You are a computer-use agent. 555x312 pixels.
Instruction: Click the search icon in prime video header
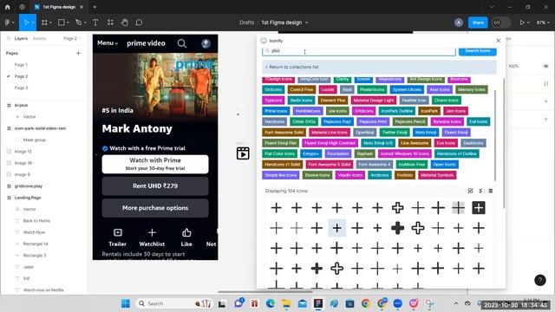pyautogui.click(x=182, y=43)
